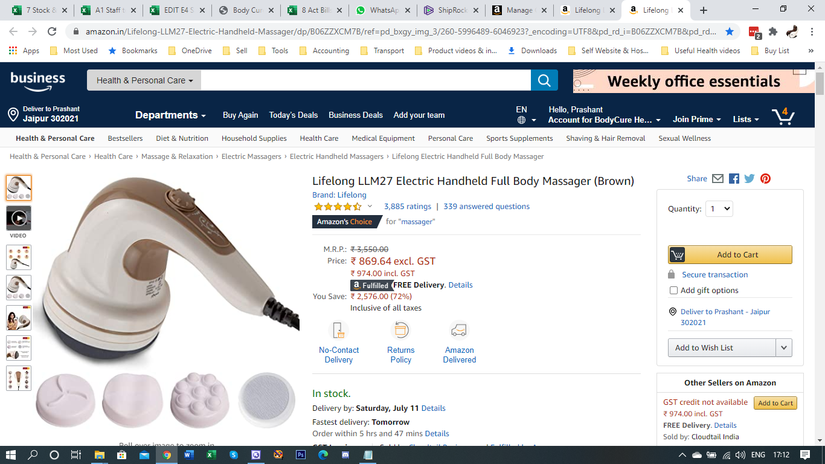Open 3,885 ratings link

click(x=408, y=207)
